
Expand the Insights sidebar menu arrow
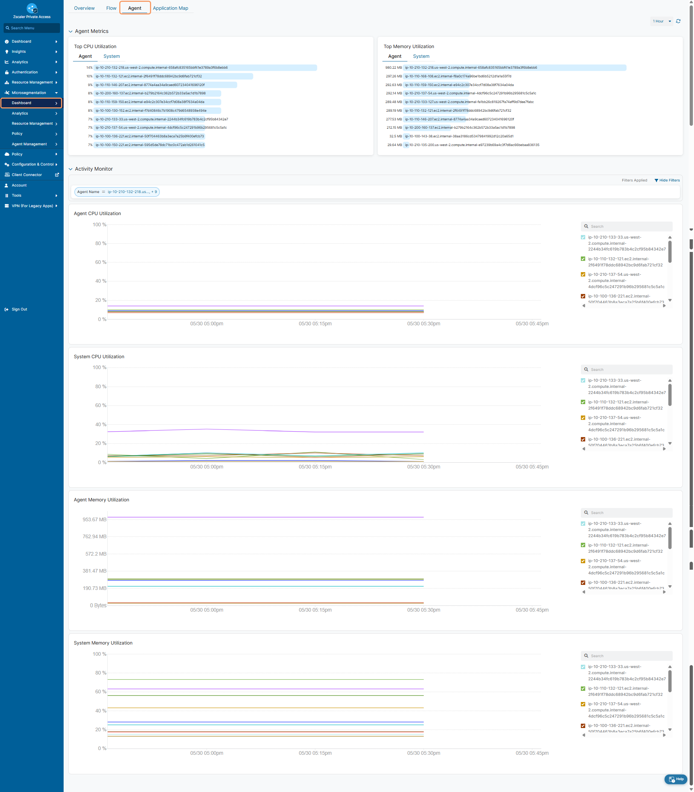[56, 52]
